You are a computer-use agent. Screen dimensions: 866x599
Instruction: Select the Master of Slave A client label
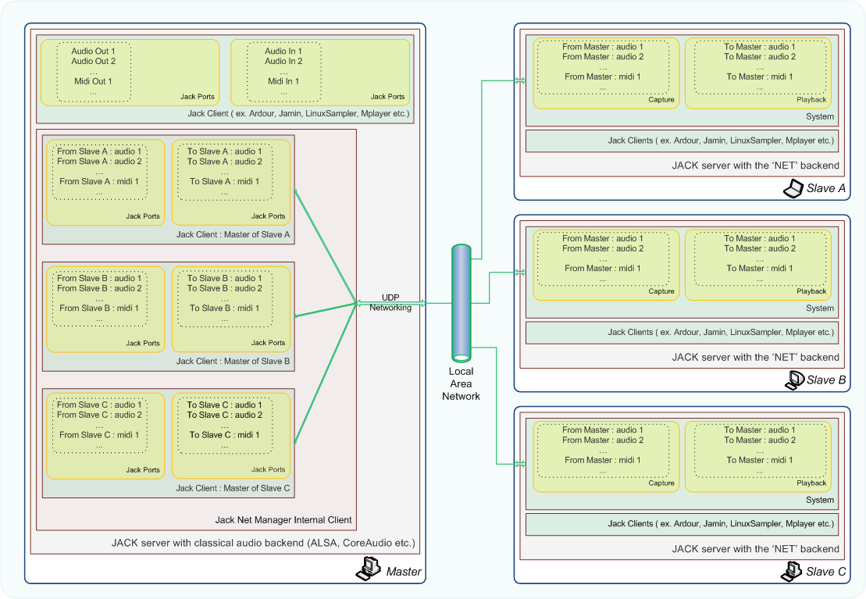tap(233, 234)
